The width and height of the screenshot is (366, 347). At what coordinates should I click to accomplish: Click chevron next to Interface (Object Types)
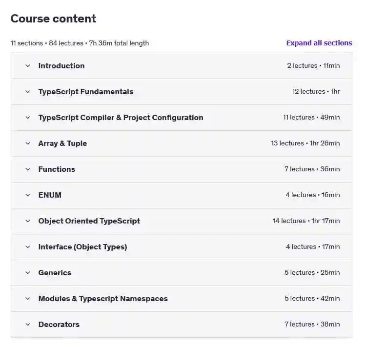(28, 247)
